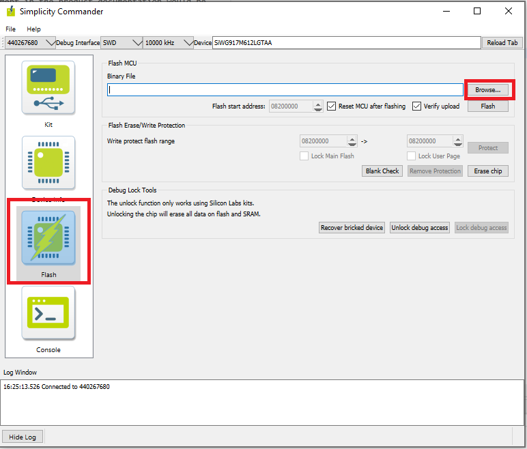Click the Erase chip button
The height and width of the screenshot is (449, 527).
487,171
